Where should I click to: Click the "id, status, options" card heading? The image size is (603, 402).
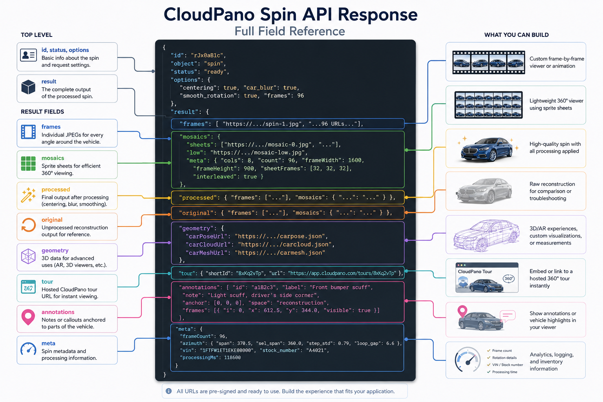[x=65, y=50]
